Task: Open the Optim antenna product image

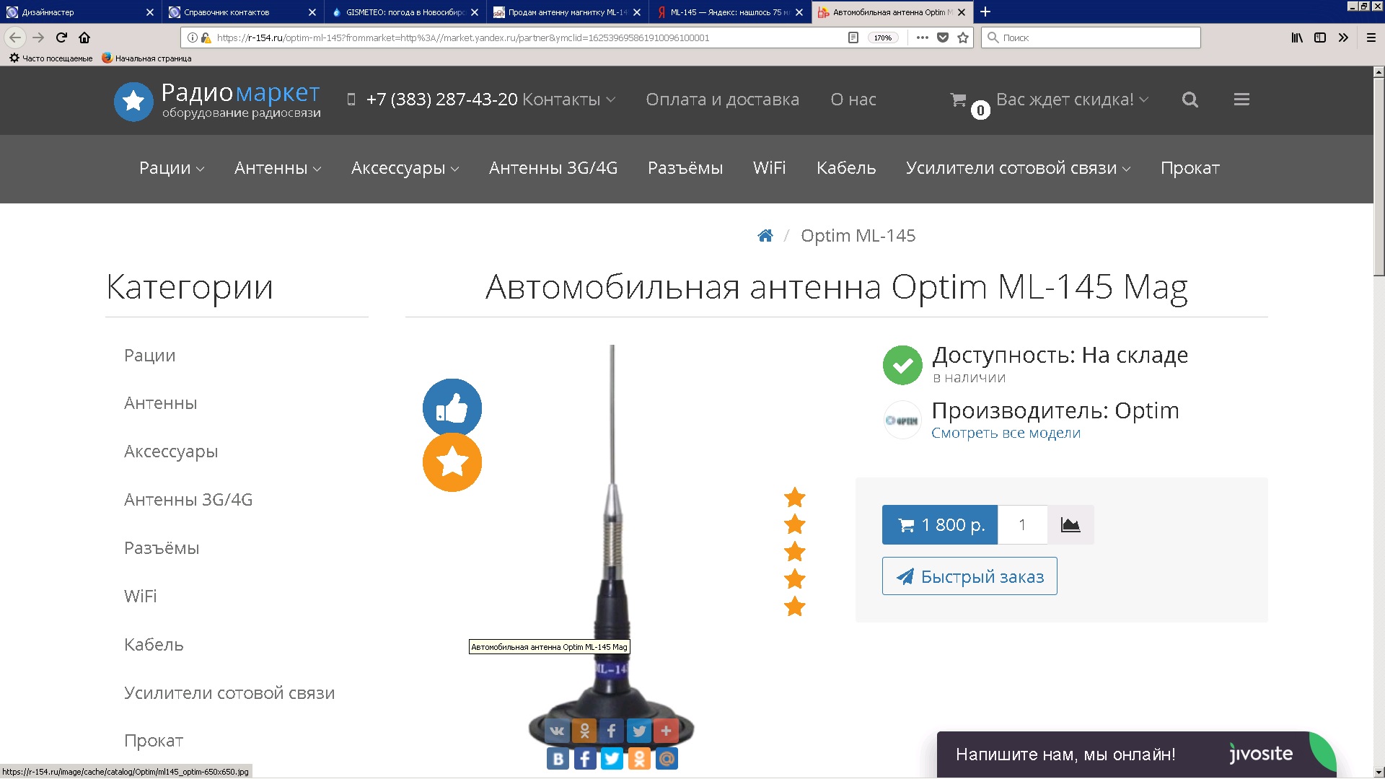Action: (x=612, y=548)
